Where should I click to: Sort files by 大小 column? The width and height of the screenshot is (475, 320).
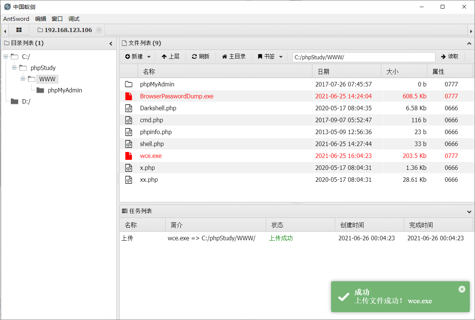tap(404, 72)
